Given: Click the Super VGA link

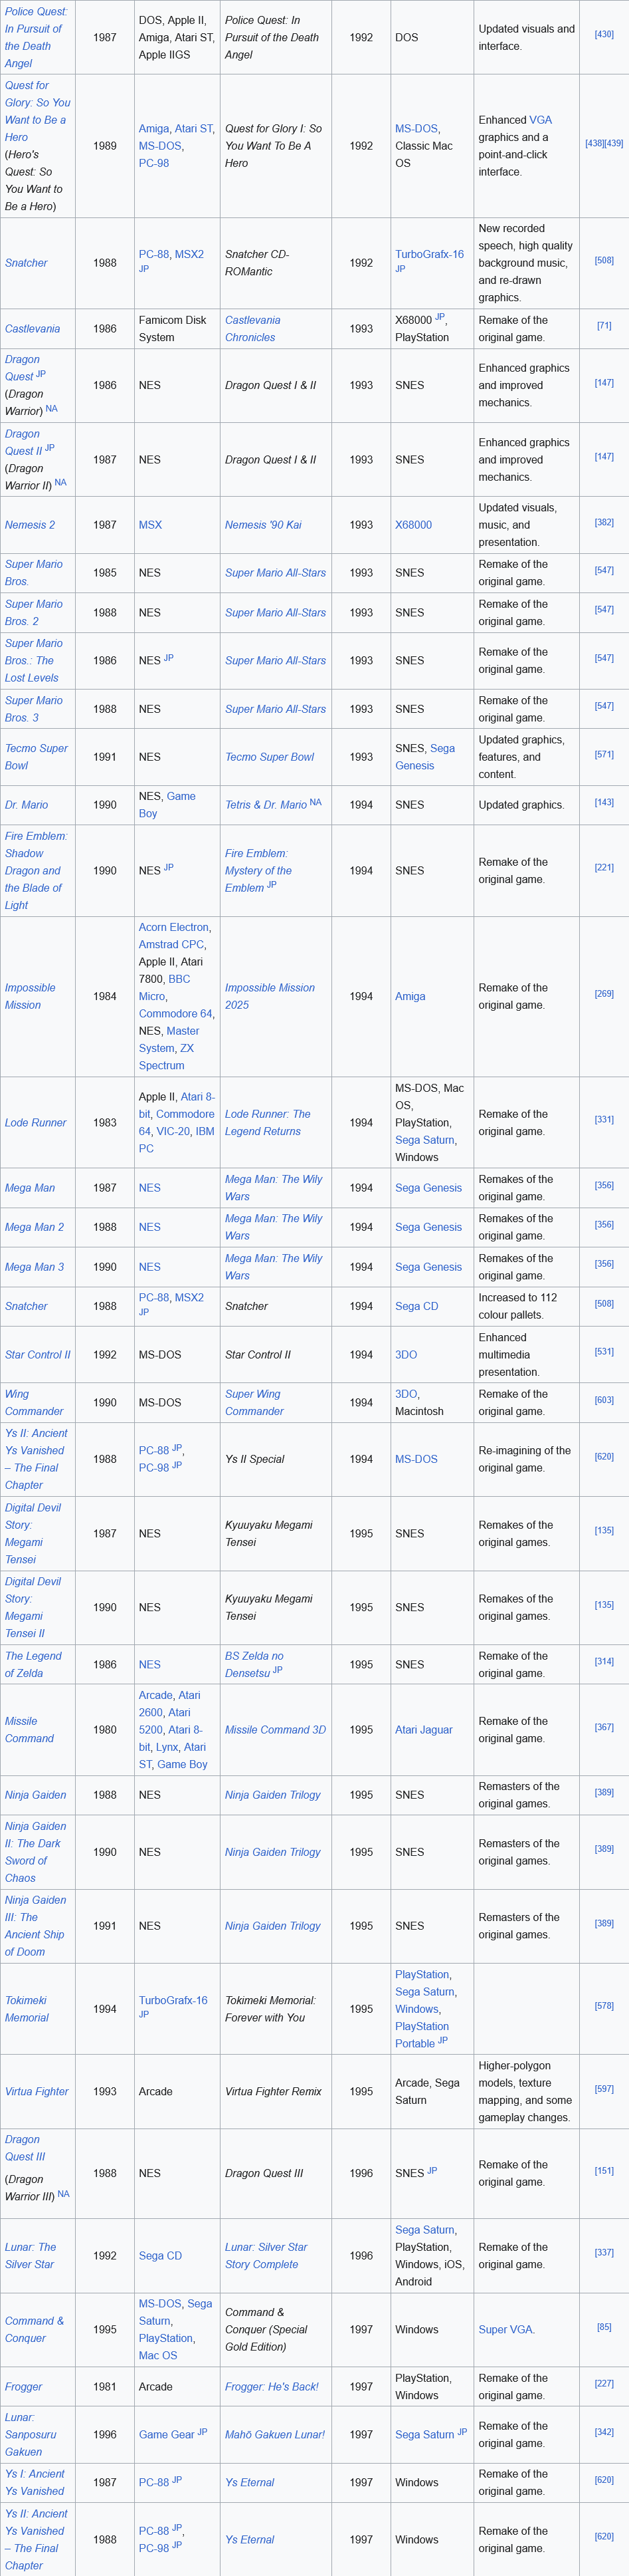Looking at the screenshot, I should 505,2329.
